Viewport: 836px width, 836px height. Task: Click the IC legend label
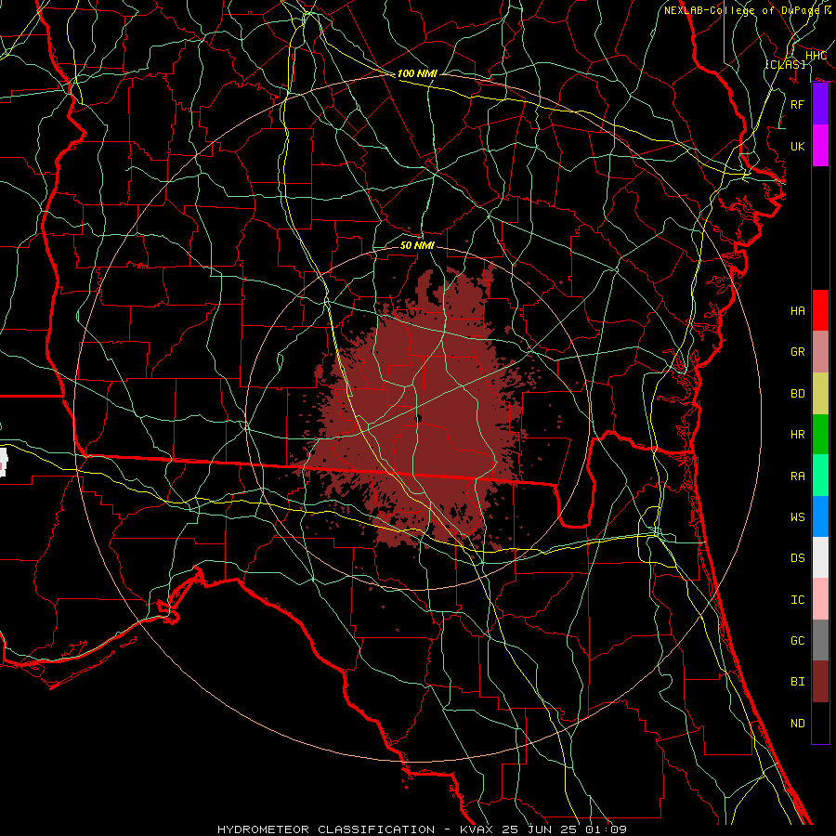(x=798, y=600)
